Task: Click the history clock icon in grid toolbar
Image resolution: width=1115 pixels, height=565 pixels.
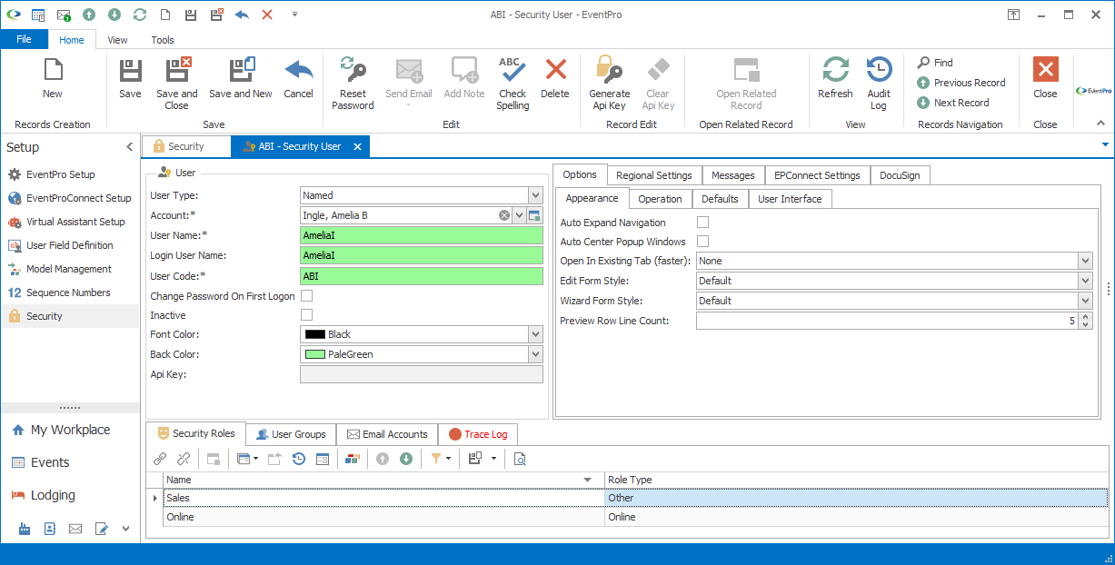Action: 298,459
